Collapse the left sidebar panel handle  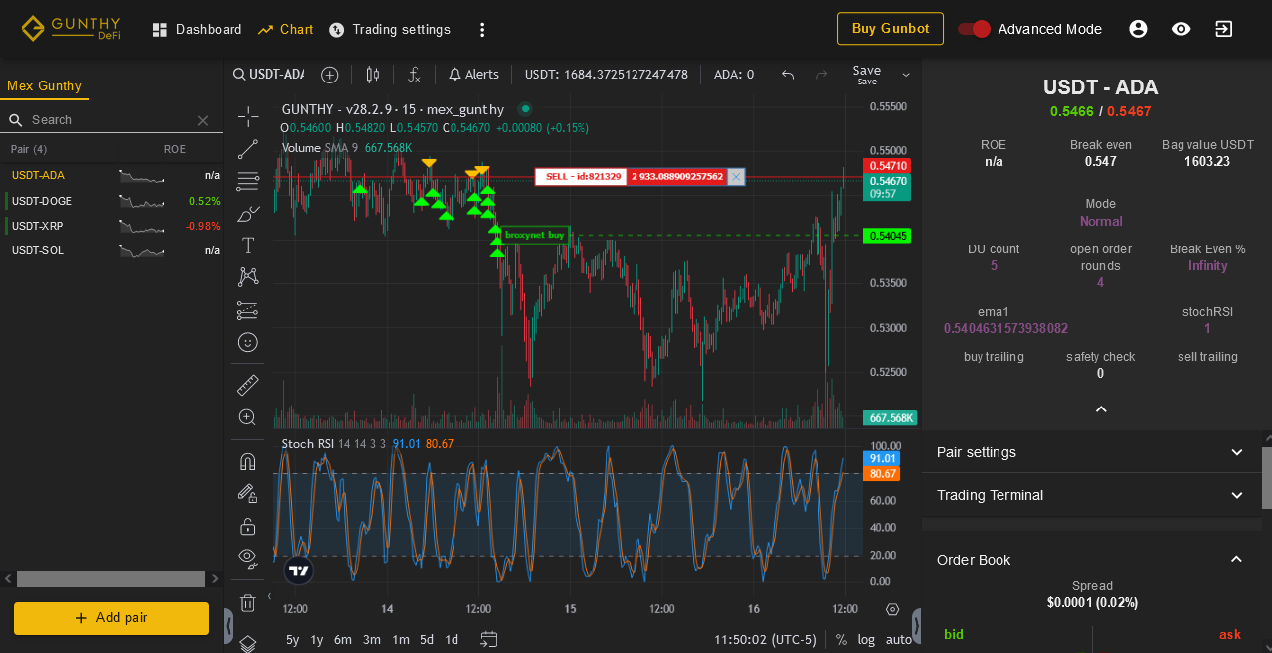coord(229,626)
